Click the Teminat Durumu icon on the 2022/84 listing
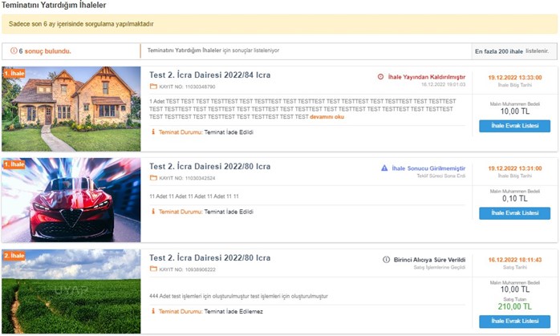The image size is (560, 336). [154, 132]
